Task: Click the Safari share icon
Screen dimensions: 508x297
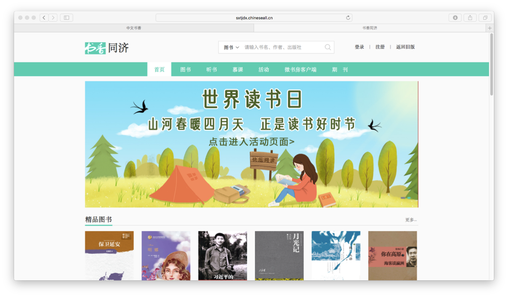Action: pos(470,18)
